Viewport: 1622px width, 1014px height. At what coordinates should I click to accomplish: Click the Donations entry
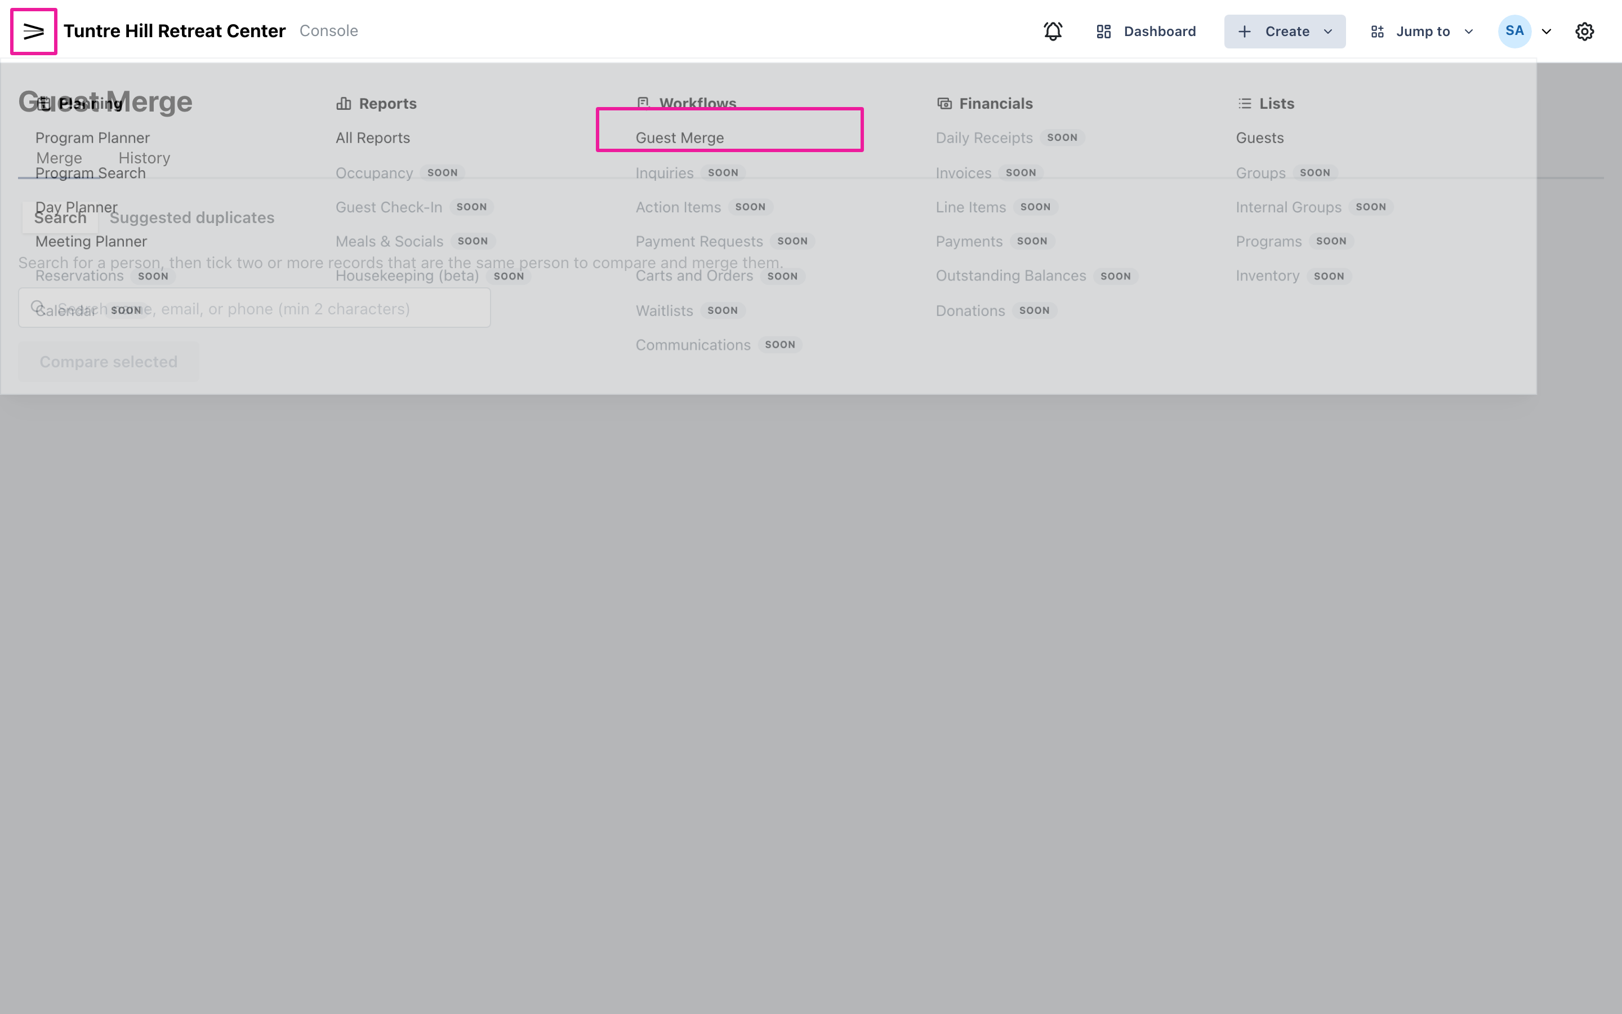point(970,310)
